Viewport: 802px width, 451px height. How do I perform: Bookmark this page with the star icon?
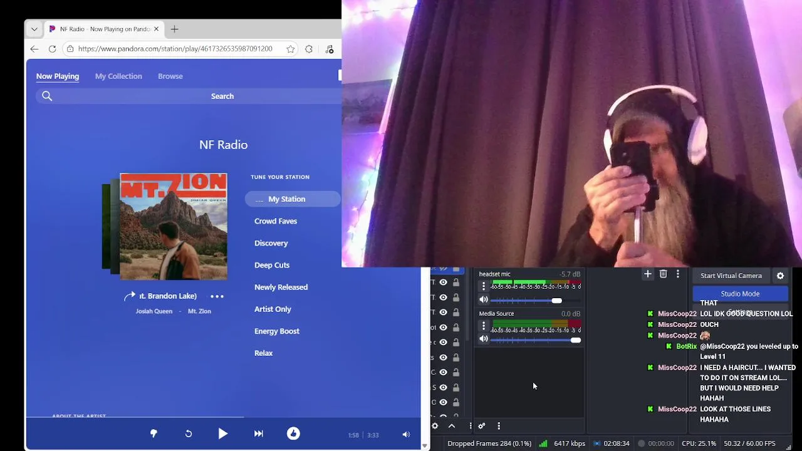click(x=291, y=49)
